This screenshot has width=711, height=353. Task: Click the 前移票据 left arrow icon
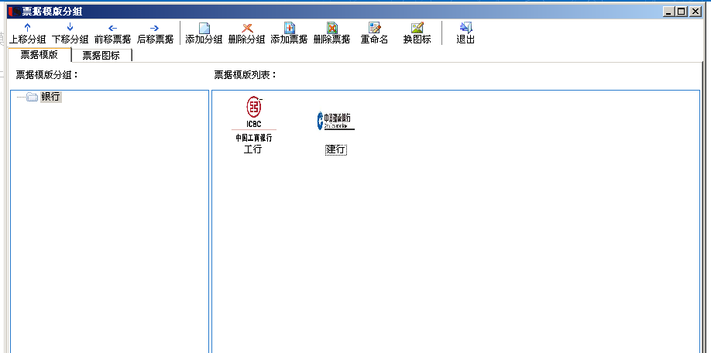(112, 28)
